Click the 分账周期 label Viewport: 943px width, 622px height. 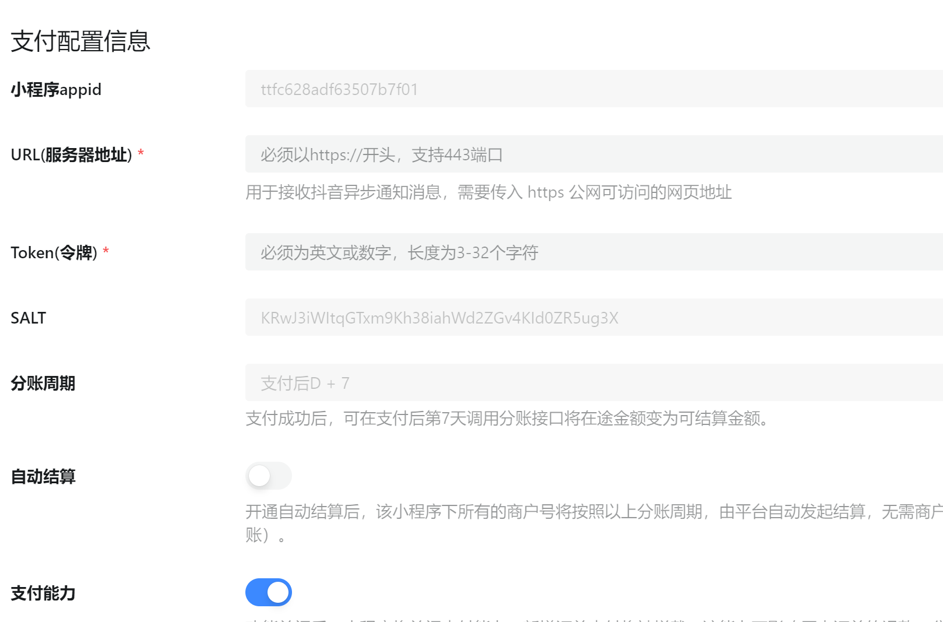point(43,384)
